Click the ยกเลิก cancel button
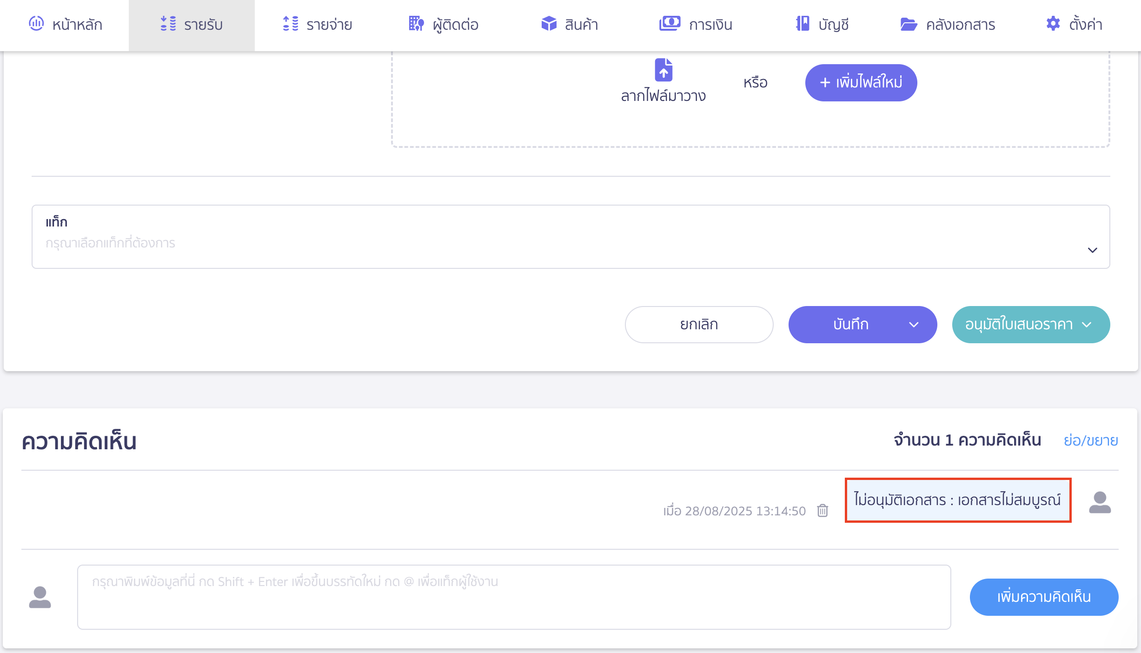The width and height of the screenshot is (1141, 653). click(699, 325)
